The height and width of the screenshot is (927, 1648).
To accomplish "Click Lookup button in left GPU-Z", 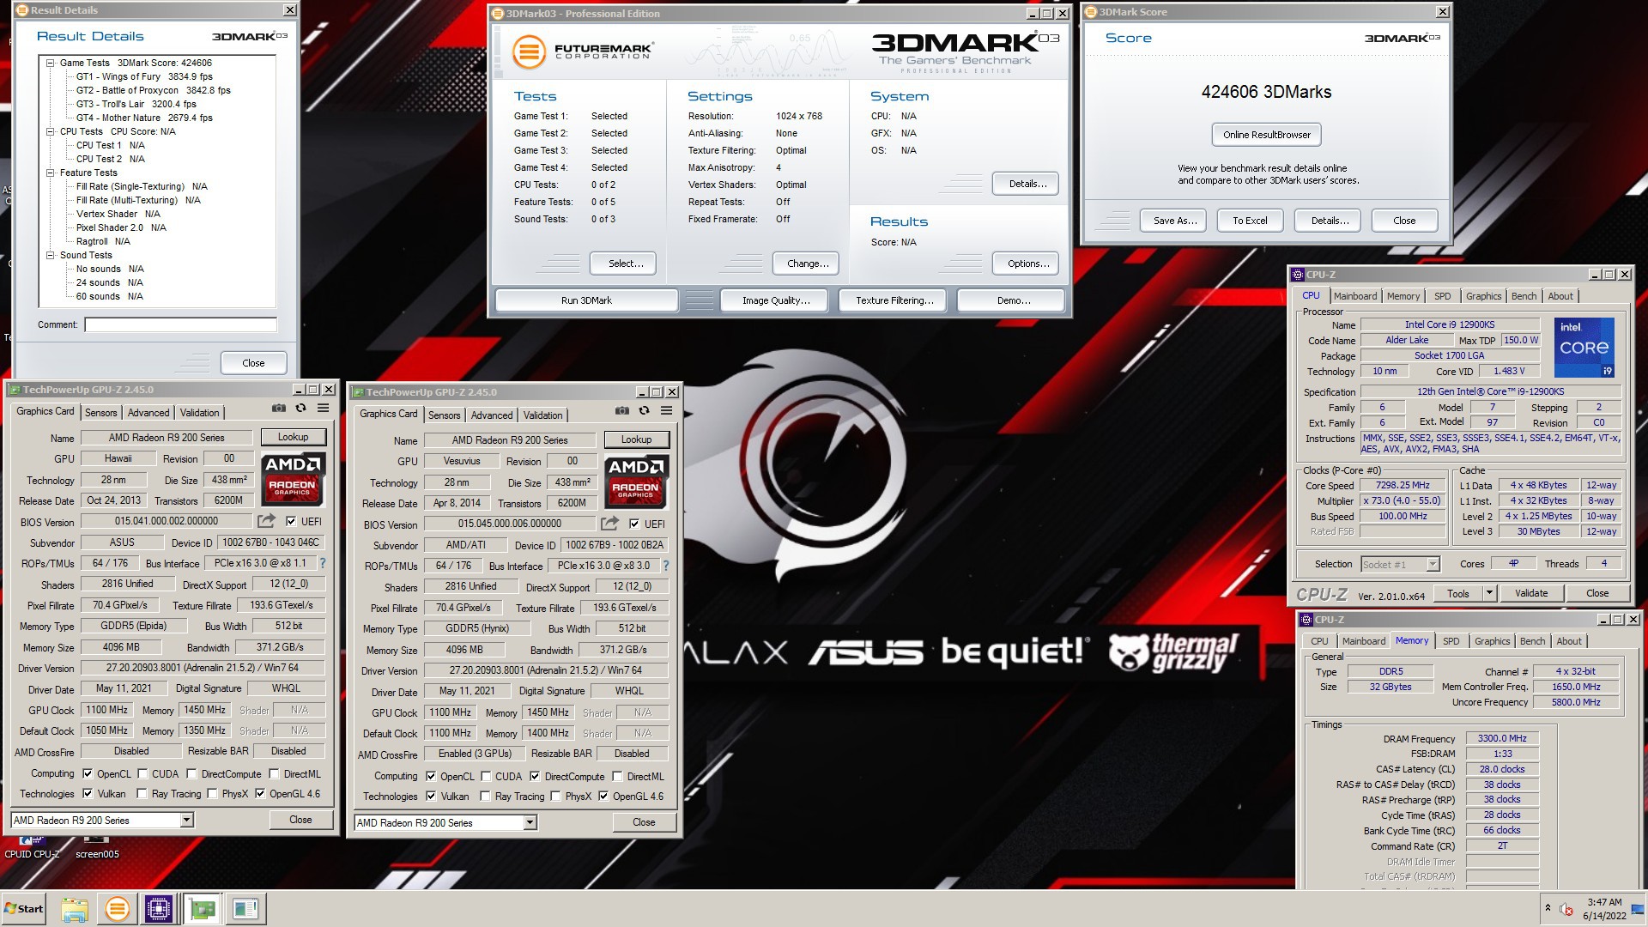I will pos(293,437).
